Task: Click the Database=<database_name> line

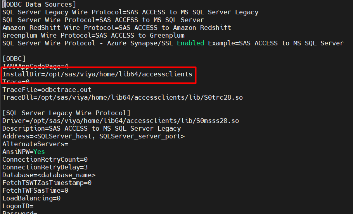Action: (49, 175)
